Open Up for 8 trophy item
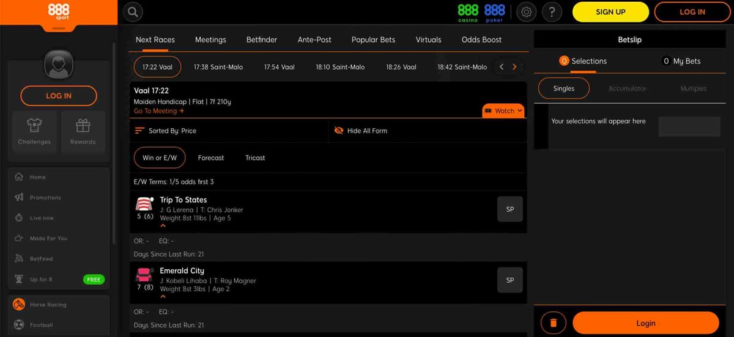The image size is (734, 337). coord(59,279)
